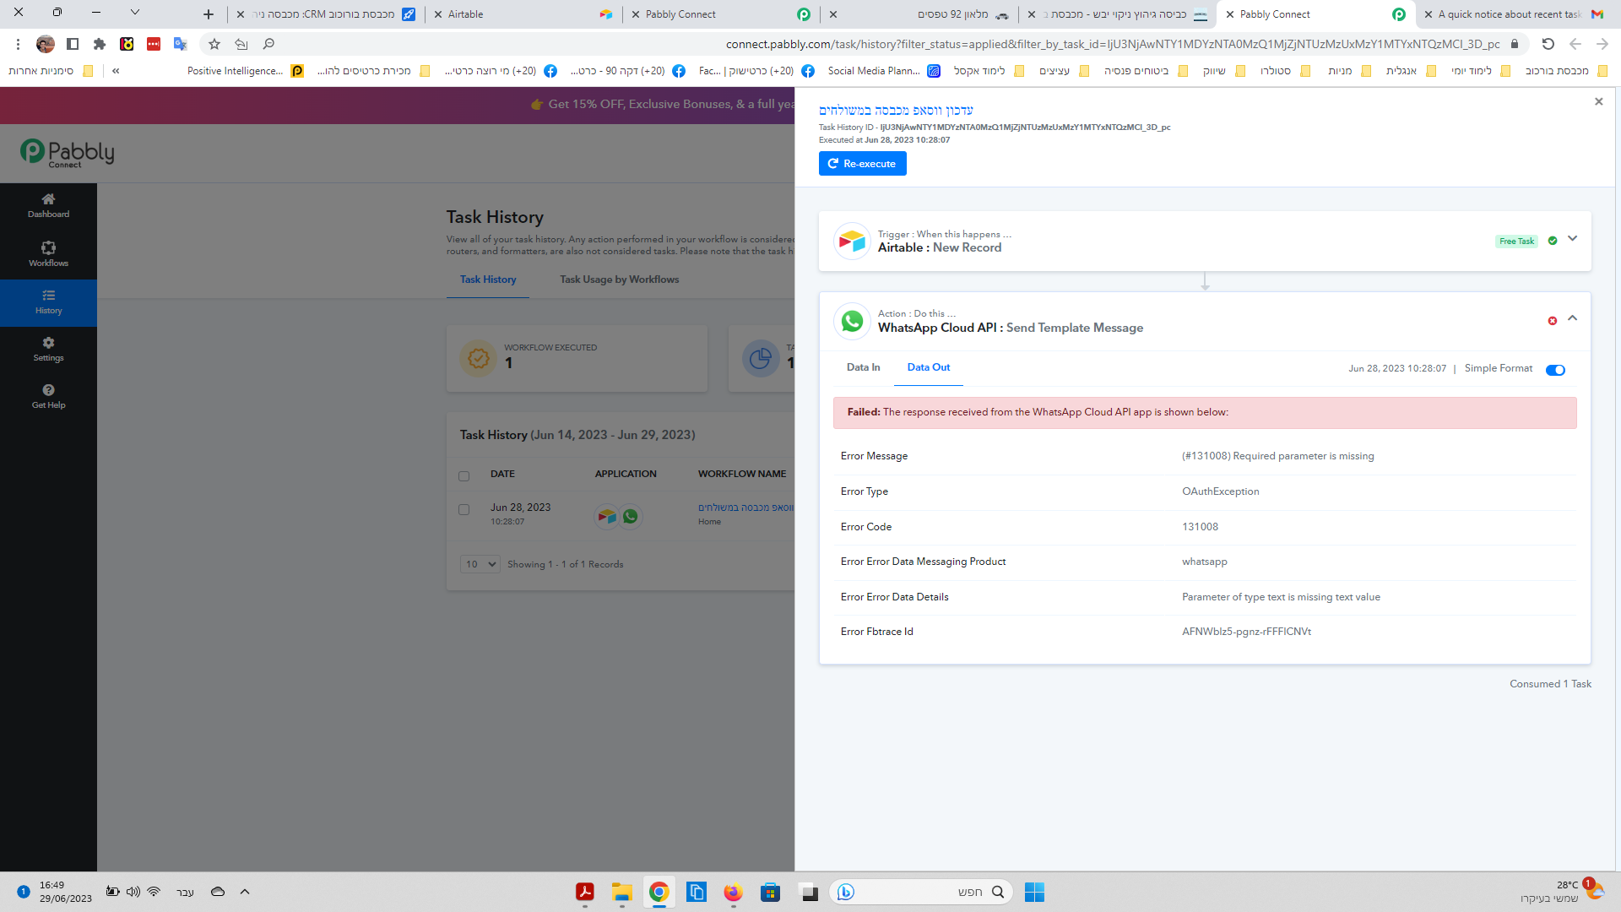Click the Error Fbtrace Id value
This screenshot has width=1621, height=912.
[x=1246, y=632]
